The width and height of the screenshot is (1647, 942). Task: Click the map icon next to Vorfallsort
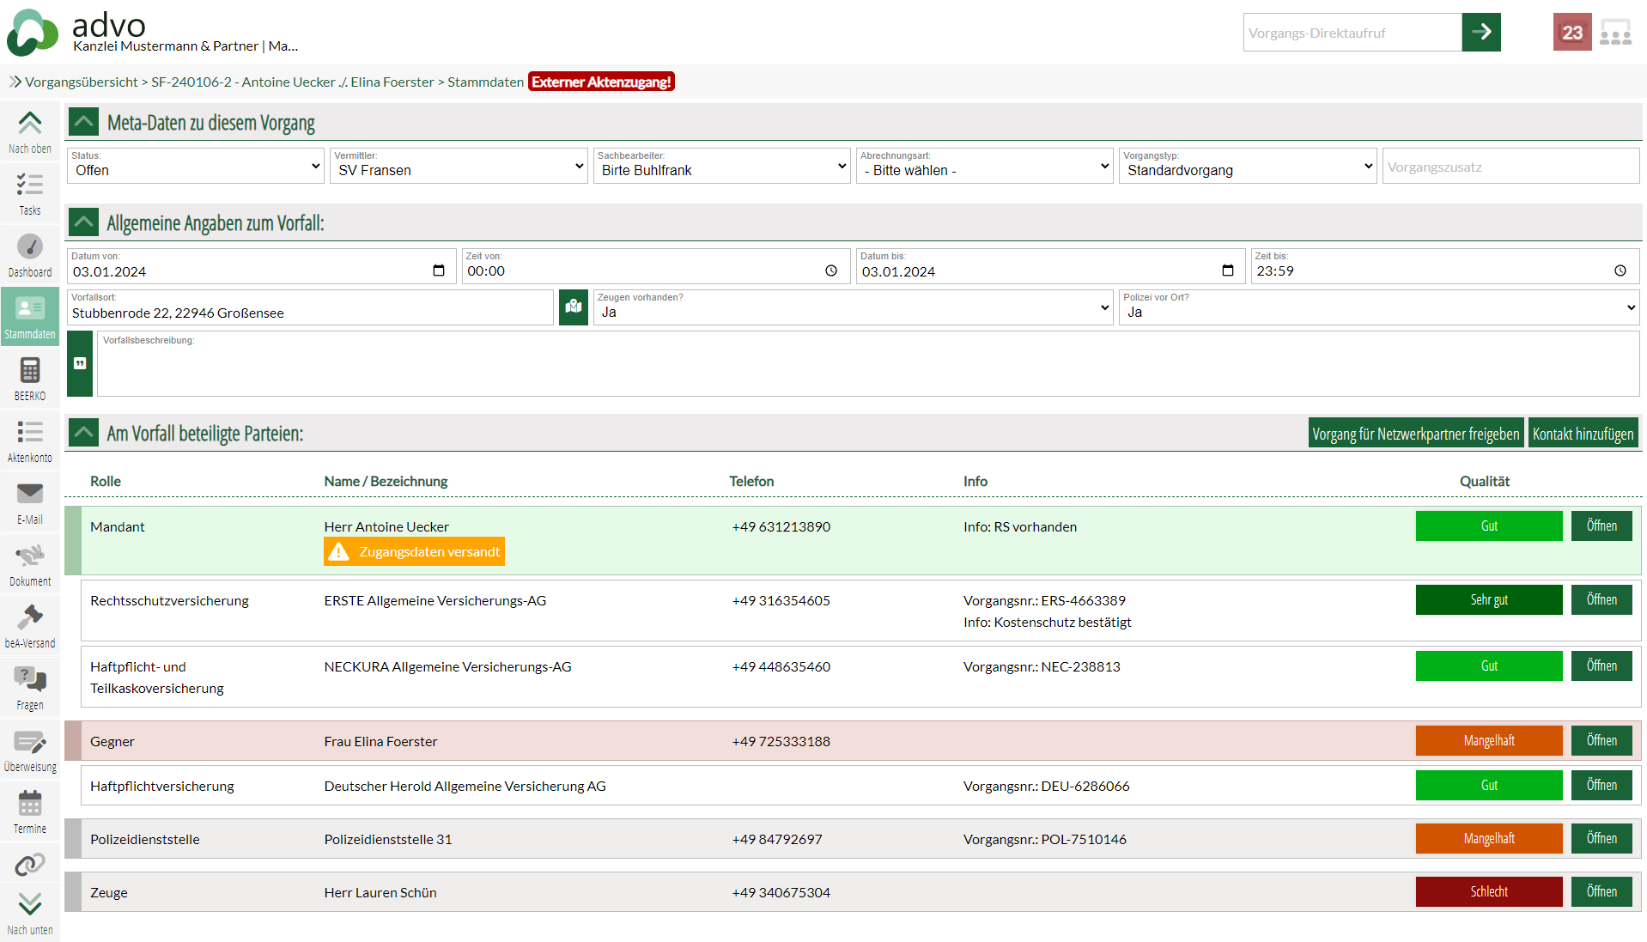click(x=573, y=307)
